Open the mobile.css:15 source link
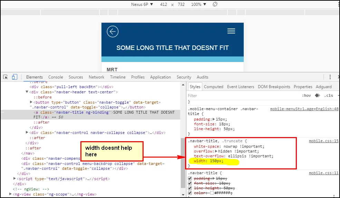 tap(324, 141)
